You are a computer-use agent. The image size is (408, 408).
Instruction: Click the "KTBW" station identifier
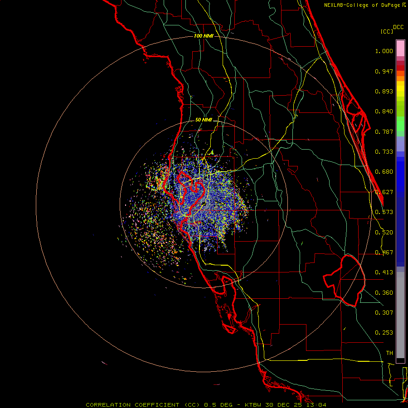(x=254, y=405)
